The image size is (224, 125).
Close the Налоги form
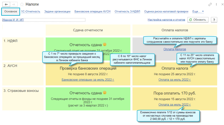[222, 4]
